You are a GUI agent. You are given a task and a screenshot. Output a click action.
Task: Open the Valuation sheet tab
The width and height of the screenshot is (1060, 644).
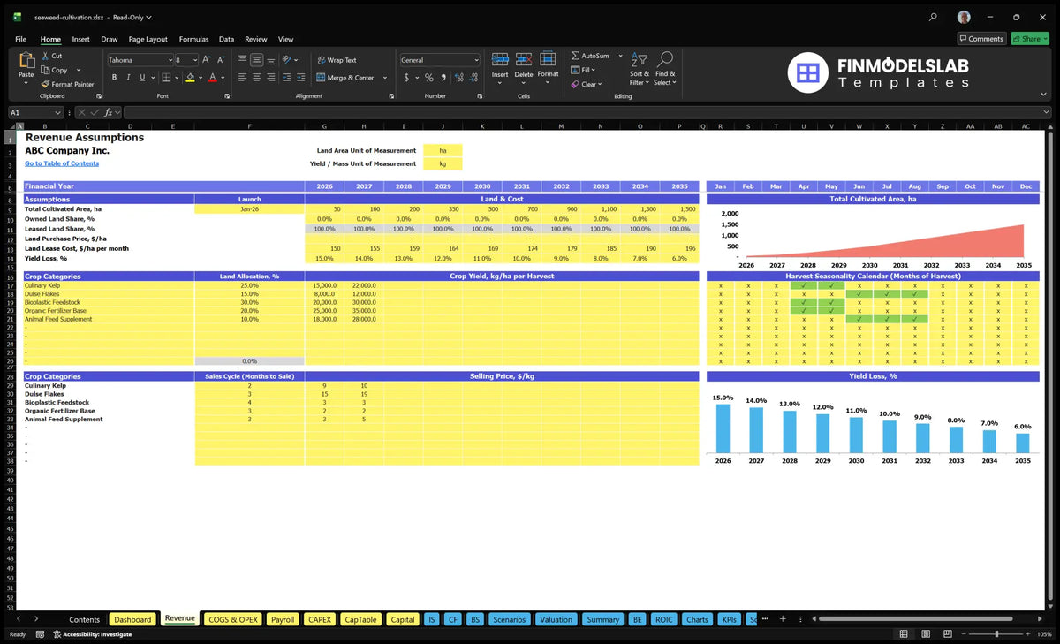(x=556, y=619)
